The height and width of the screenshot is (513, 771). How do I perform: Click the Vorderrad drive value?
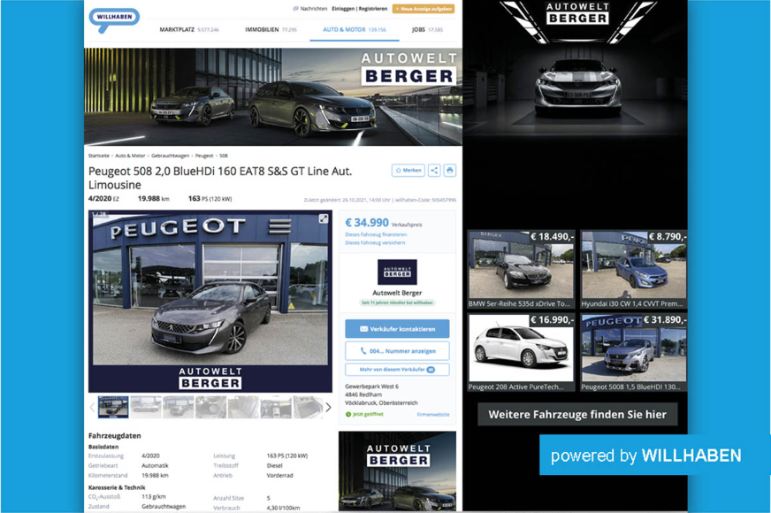click(279, 475)
